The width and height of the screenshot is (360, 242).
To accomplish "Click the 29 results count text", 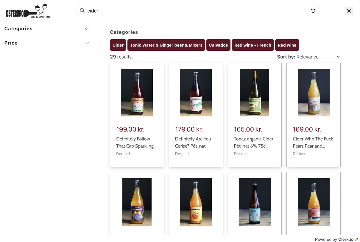I will [121, 57].
